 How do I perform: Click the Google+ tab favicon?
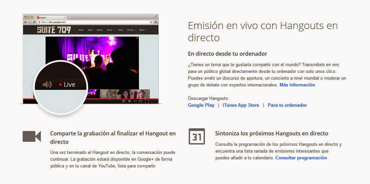coord(38,17)
